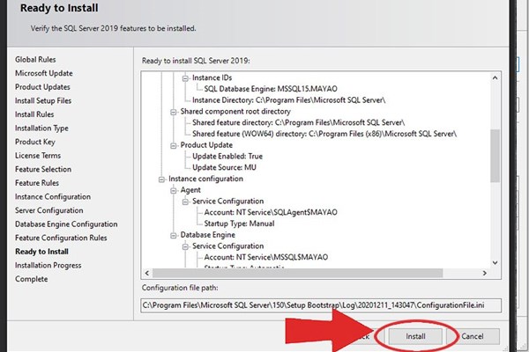The height and width of the screenshot is (352, 529).
Task: Collapse the Agent tree node
Action: point(174,191)
